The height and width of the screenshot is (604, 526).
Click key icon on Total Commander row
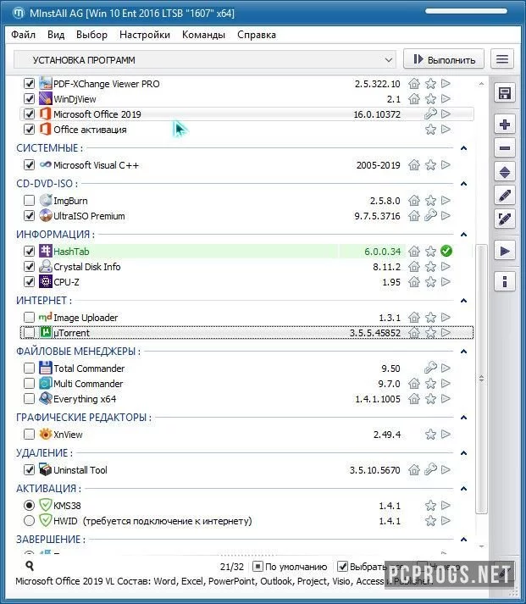coord(430,368)
